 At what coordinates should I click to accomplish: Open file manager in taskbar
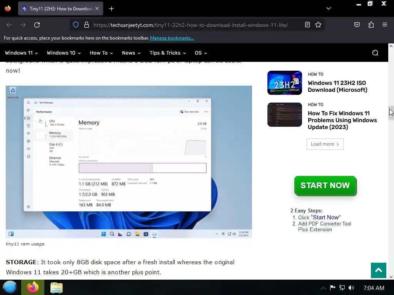pyautogui.click(x=56, y=287)
